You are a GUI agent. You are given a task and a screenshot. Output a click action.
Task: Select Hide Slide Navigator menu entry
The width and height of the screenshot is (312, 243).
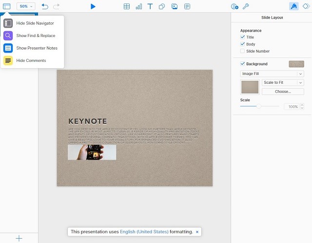click(32, 23)
